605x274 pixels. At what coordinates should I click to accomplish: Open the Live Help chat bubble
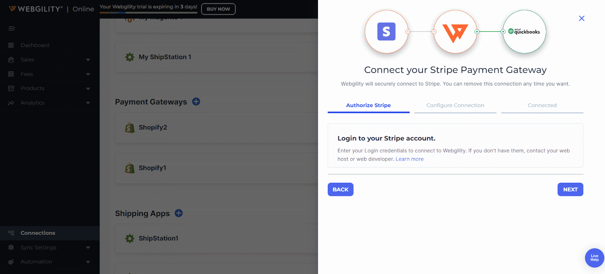[x=594, y=258]
